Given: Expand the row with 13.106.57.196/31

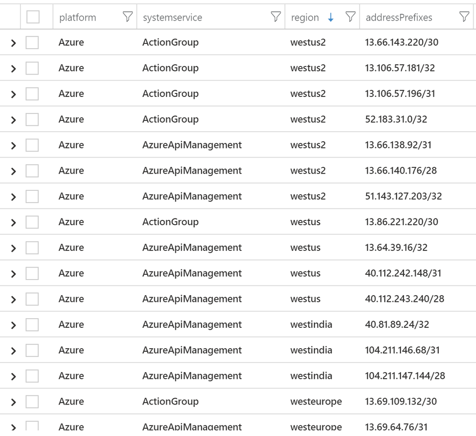Looking at the screenshot, I should point(13,94).
